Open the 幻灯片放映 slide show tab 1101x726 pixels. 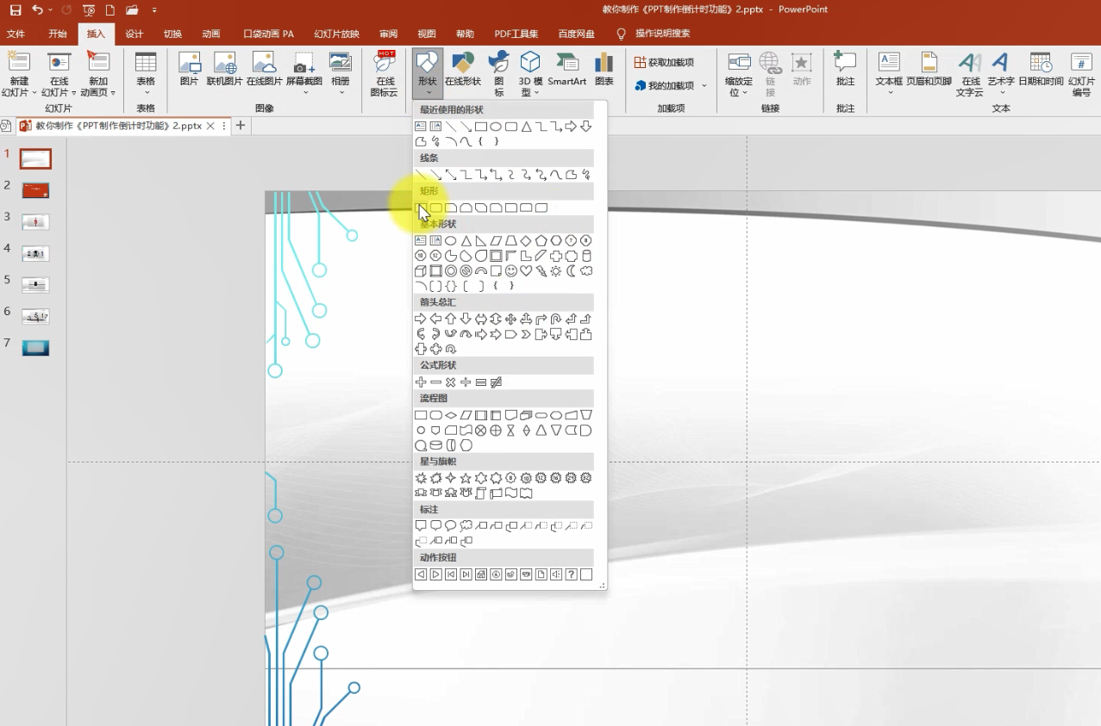pyautogui.click(x=336, y=34)
